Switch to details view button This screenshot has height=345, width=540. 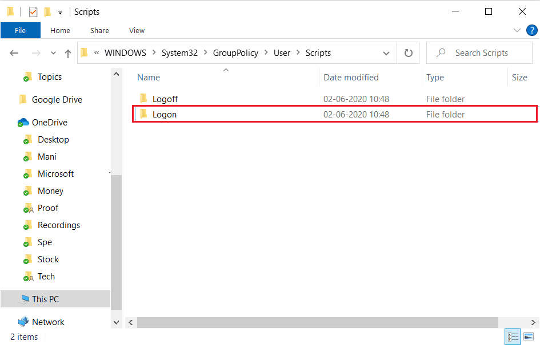tap(513, 337)
